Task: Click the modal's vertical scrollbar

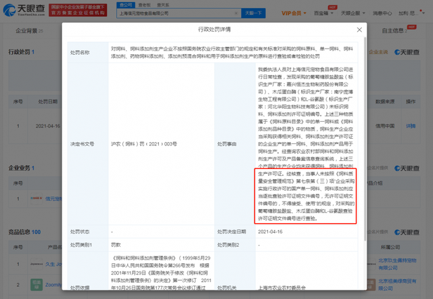Action: coord(365,138)
